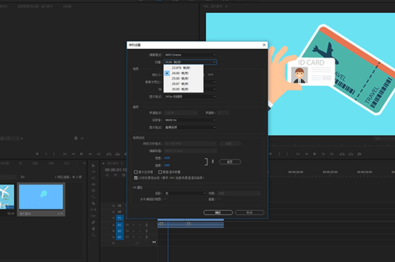The image size is (395, 262).
Task: Click Cancel button in sequence settings
Action: pos(250,212)
